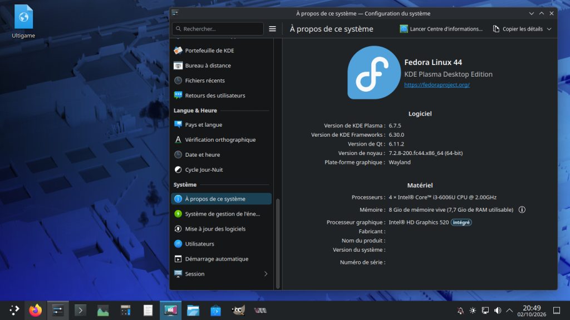Open the Dolphin file manager
Screen dimensions: 570x320
193,310
